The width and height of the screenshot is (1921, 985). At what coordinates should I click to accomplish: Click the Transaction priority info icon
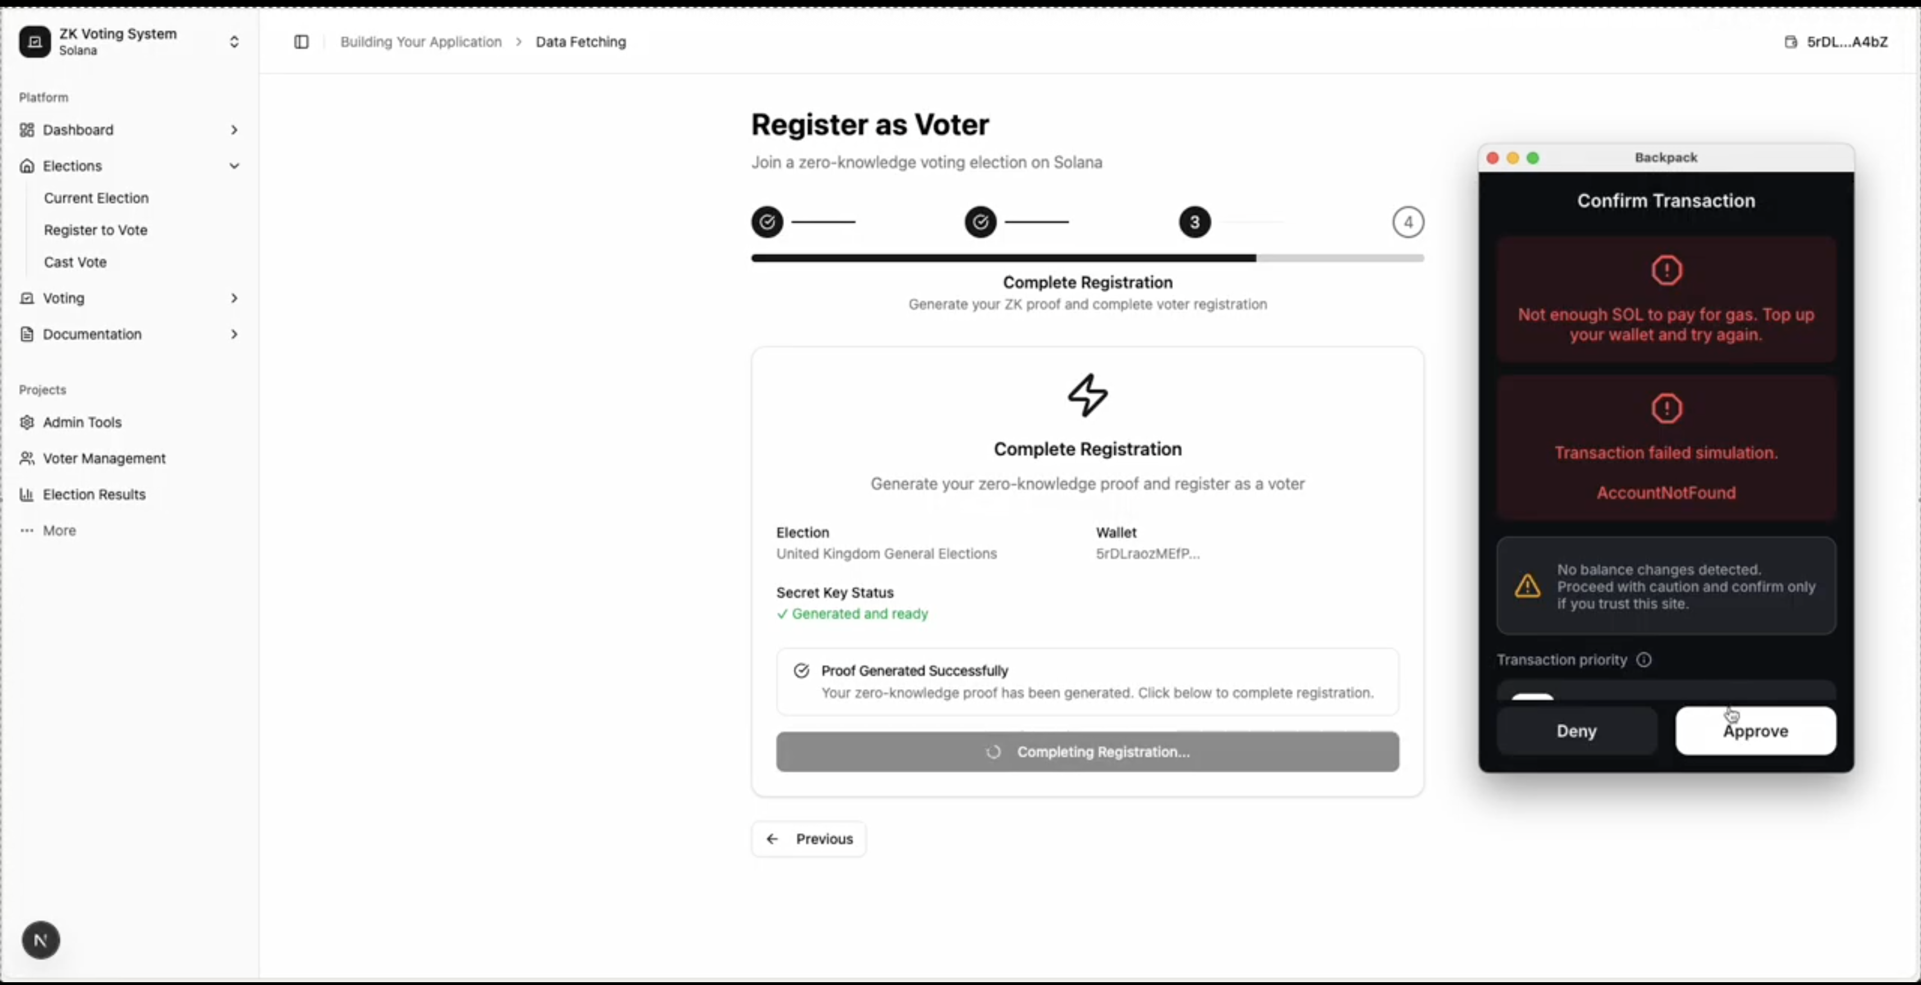[1644, 660]
